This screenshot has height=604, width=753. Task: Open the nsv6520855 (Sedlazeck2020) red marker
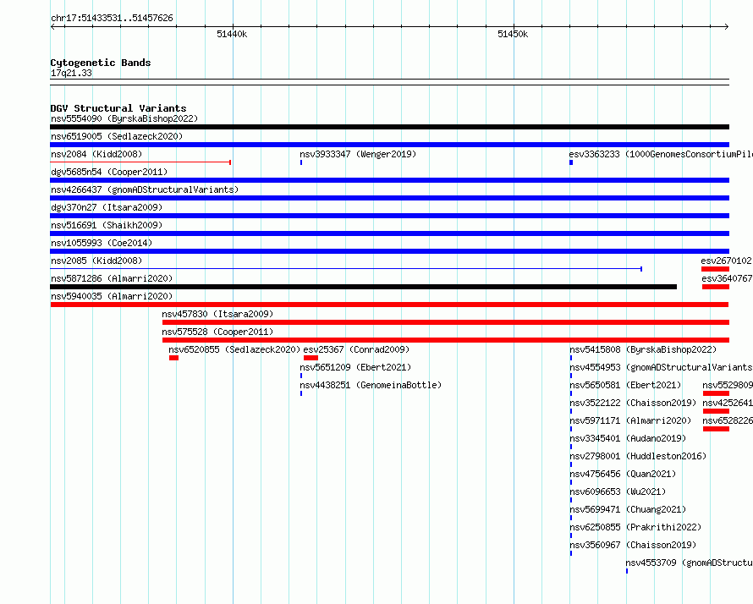[x=173, y=358]
